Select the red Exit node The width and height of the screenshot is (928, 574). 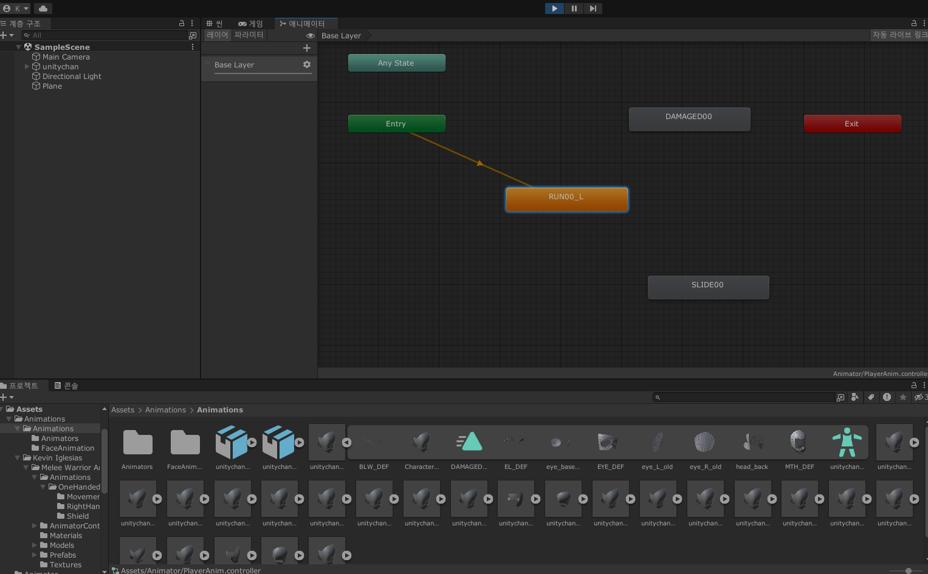tap(852, 124)
